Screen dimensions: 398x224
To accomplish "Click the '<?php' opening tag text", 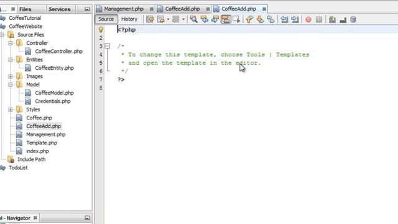I will 126,30.
